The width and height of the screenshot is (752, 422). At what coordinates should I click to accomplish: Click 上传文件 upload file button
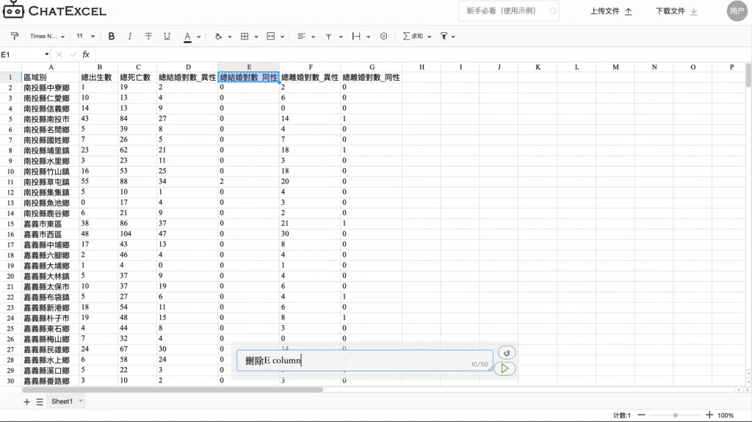coord(610,11)
